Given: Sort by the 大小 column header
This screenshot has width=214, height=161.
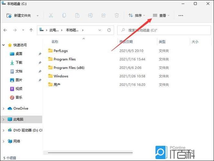Looking at the screenshot, I should point(195,42).
